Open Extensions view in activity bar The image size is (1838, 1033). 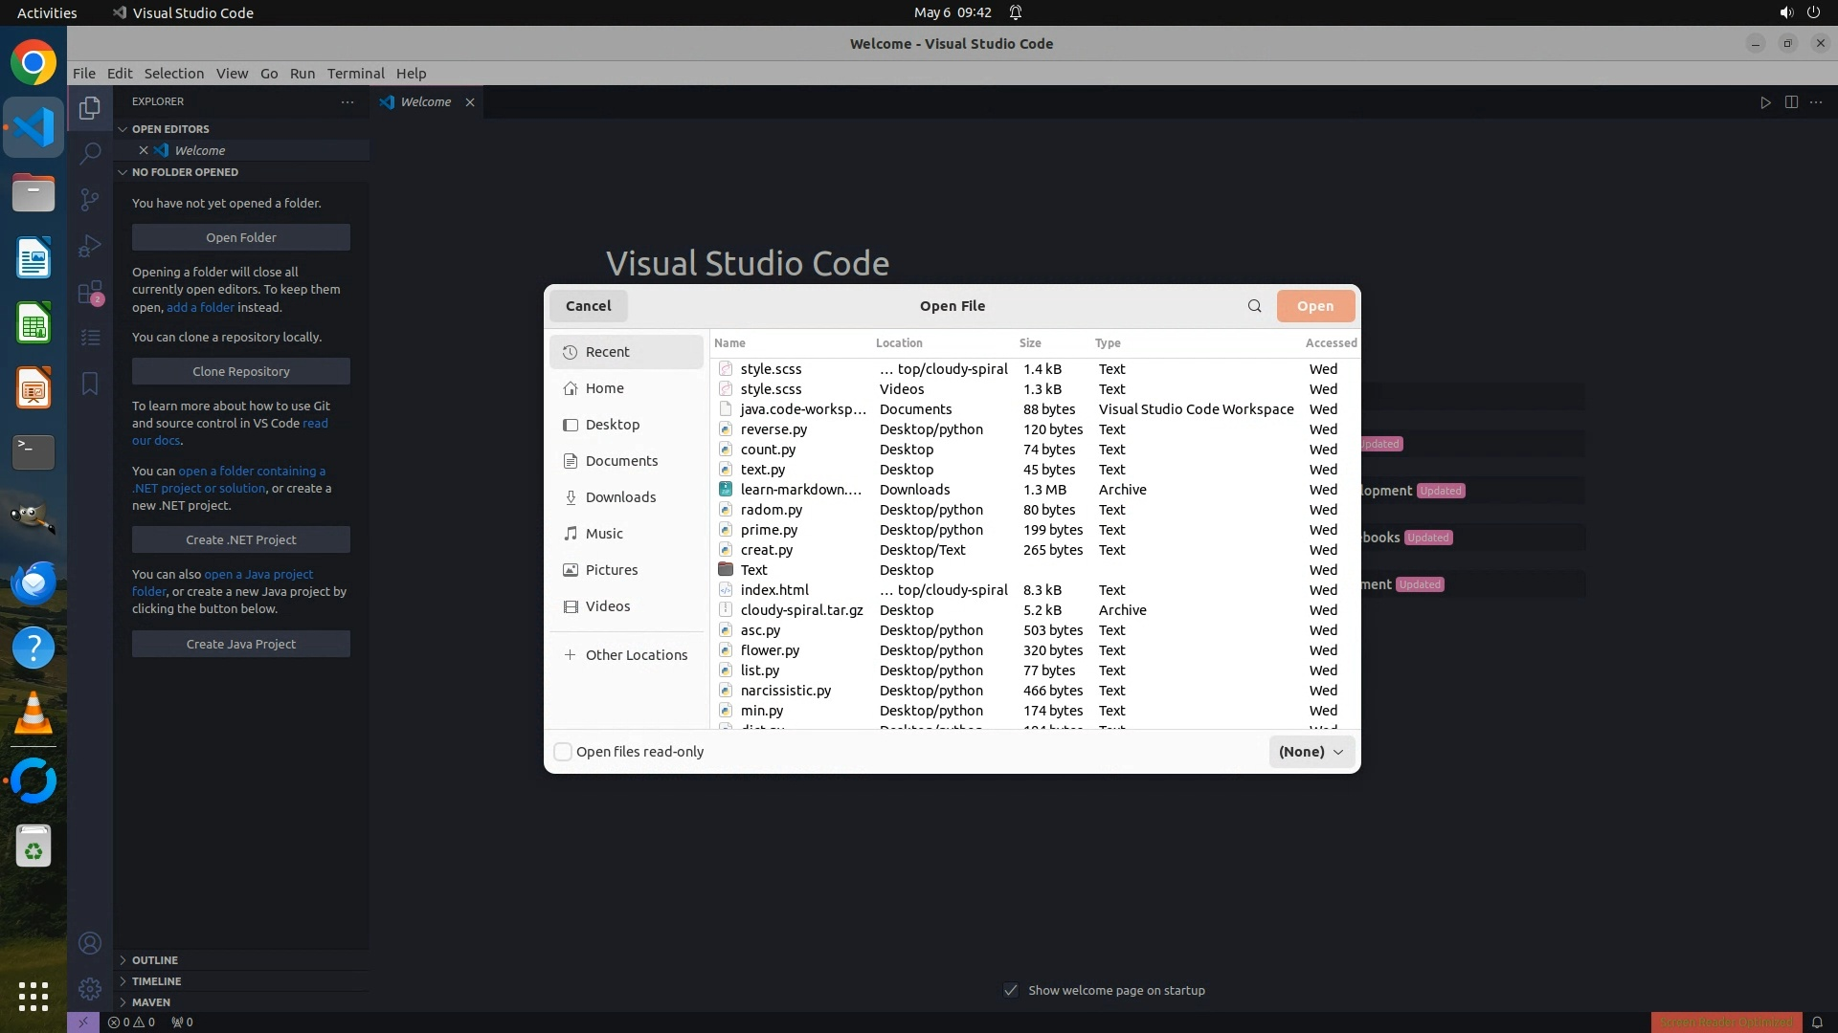[90, 293]
